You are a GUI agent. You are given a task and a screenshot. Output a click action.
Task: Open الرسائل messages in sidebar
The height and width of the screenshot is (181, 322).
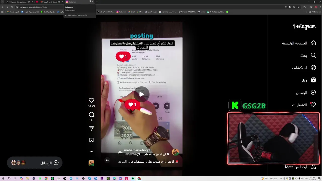click(x=306, y=93)
